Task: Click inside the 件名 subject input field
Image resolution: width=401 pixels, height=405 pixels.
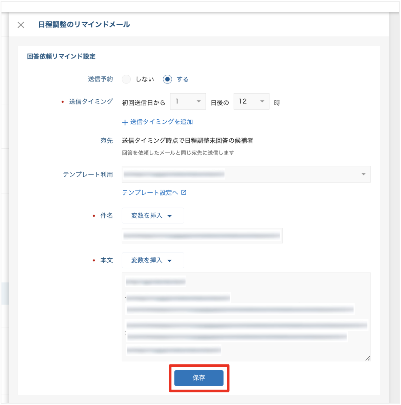Action: [202, 235]
